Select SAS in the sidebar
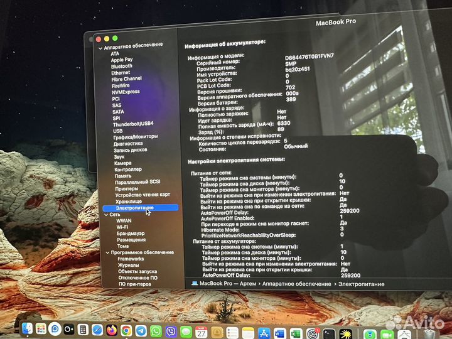Screen dimensions: 452x339 [x=117, y=105]
